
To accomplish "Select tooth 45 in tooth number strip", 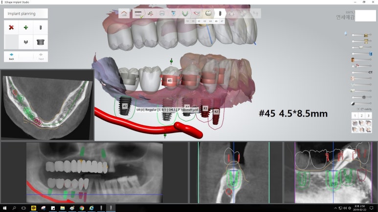I will [x=217, y=21].
